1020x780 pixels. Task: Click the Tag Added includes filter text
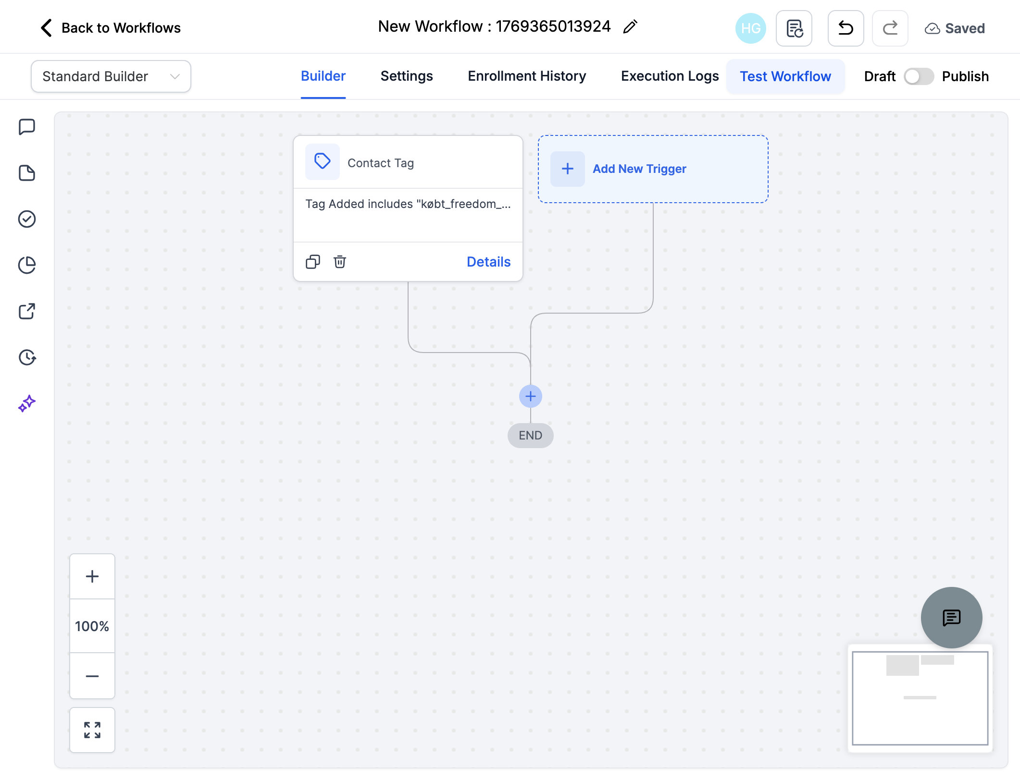click(408, 204)
